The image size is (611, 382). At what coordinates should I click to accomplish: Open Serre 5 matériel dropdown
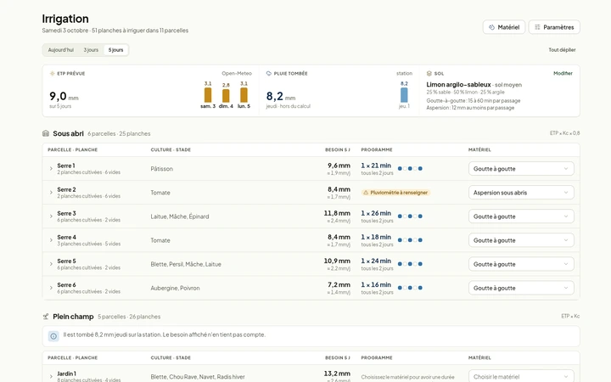[x=521, y=264]
